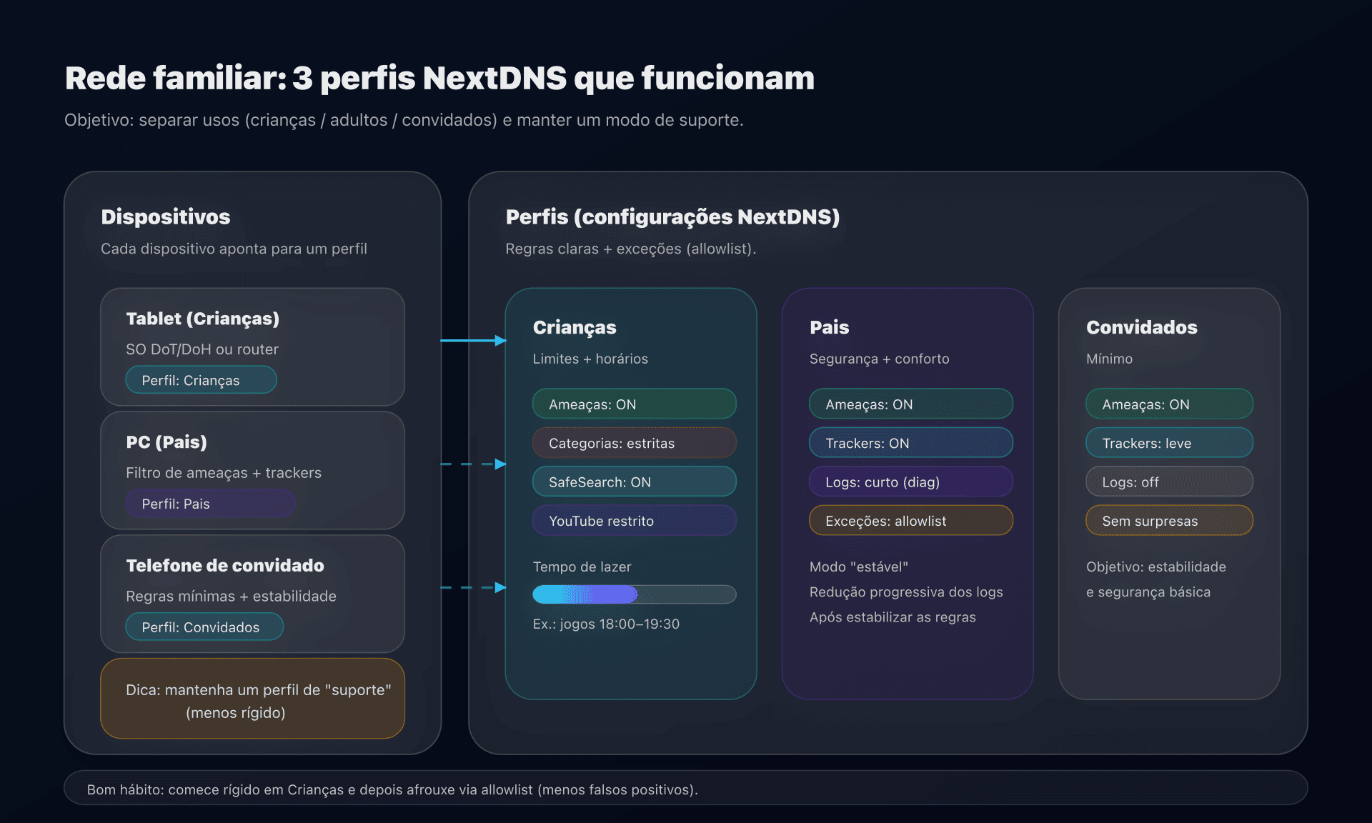Adjust the Tempo de lazer slider
The image size is (1372, 823).
633,594
